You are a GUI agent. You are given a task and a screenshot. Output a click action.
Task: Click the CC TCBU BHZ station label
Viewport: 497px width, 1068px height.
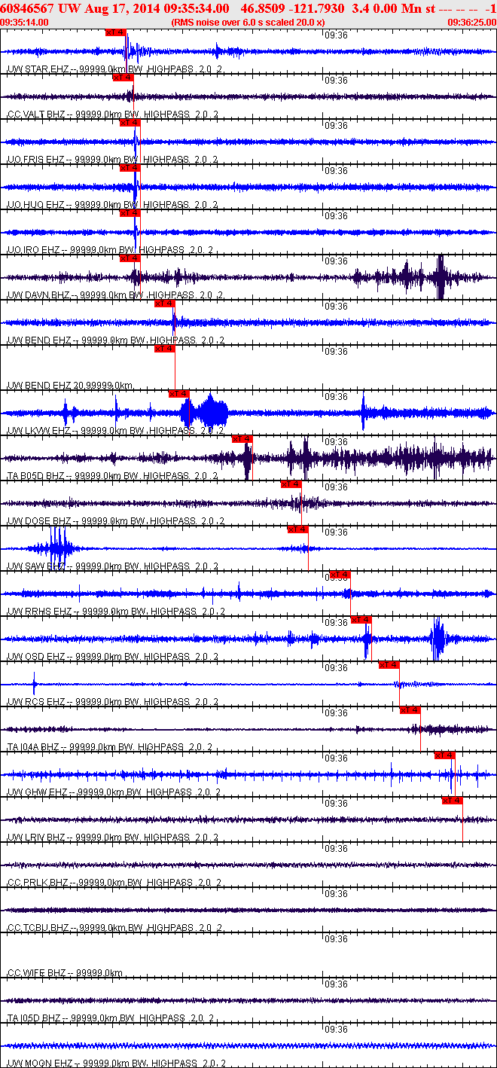113,928
